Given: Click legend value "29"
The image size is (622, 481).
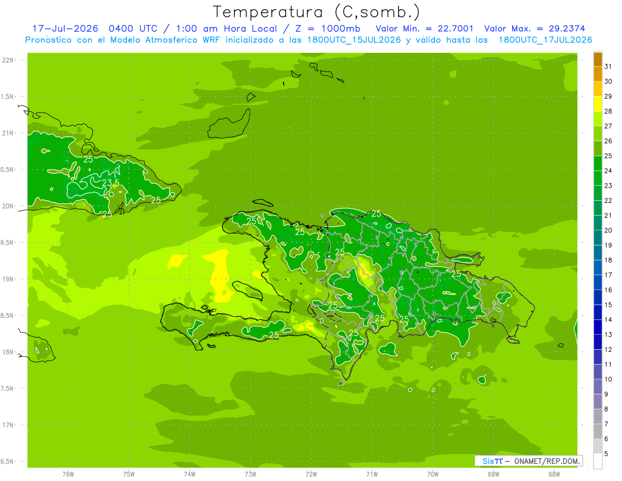Looking at the screenshot, I should pyautogui.click(x=609, y=97).
